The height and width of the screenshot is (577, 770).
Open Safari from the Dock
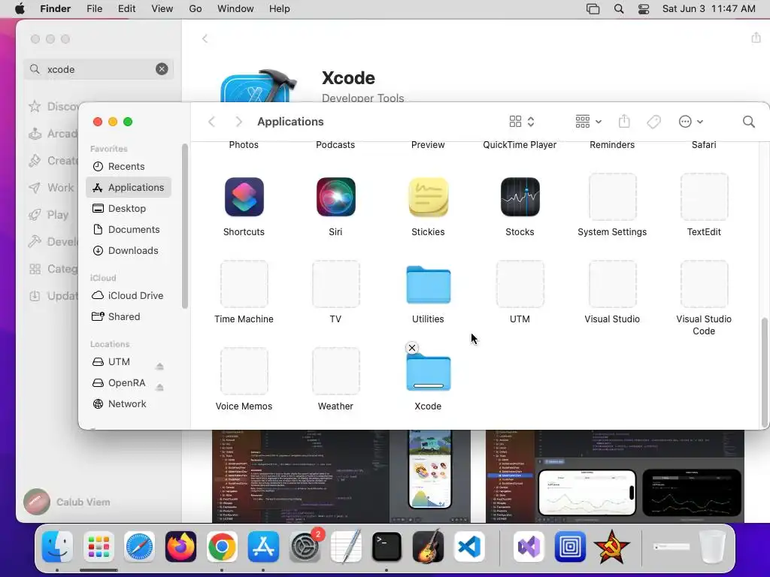pyautogui.click(x=139, y=547)
